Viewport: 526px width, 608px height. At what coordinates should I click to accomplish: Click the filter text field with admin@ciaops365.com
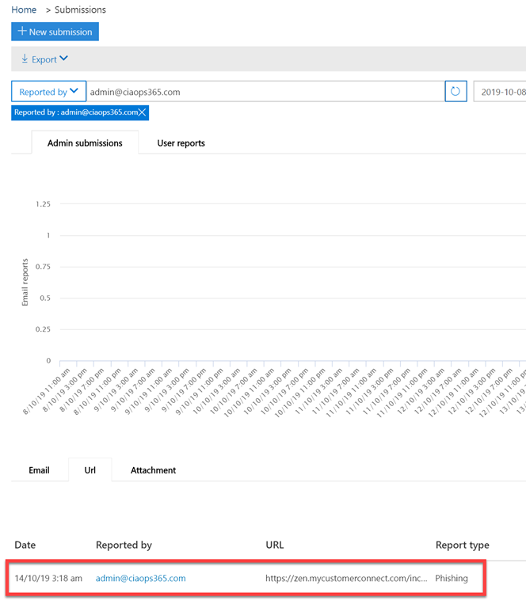tap(265, 92)
